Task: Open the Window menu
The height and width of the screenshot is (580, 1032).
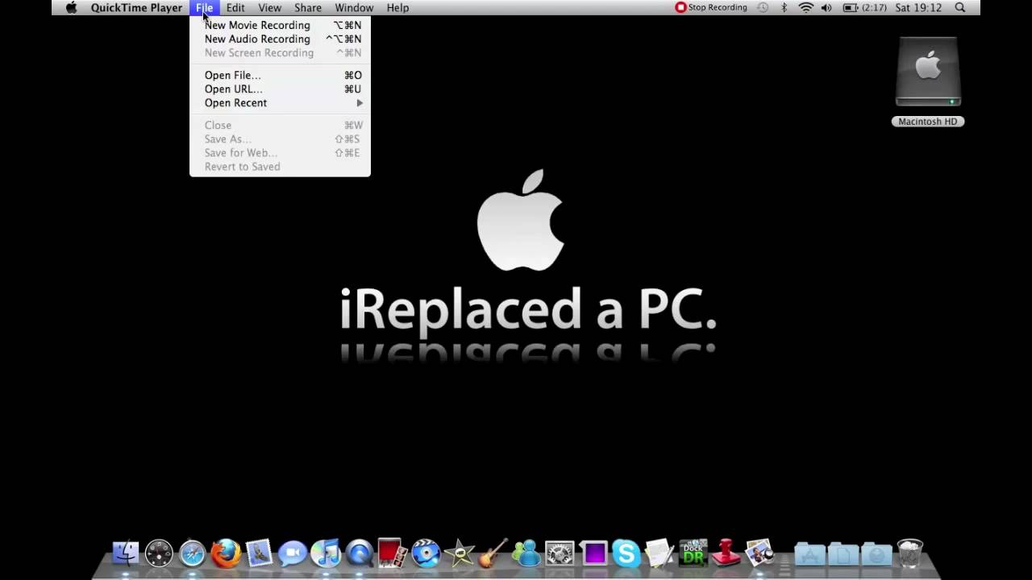Action: pos(354,7)
